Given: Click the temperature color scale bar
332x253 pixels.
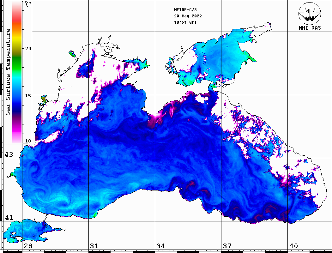Looking at the screenshot, I should pyautogui.click(x=17, y=72).
